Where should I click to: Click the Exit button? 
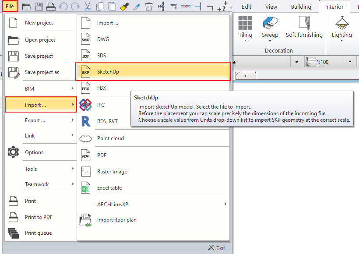click(217, 248)
